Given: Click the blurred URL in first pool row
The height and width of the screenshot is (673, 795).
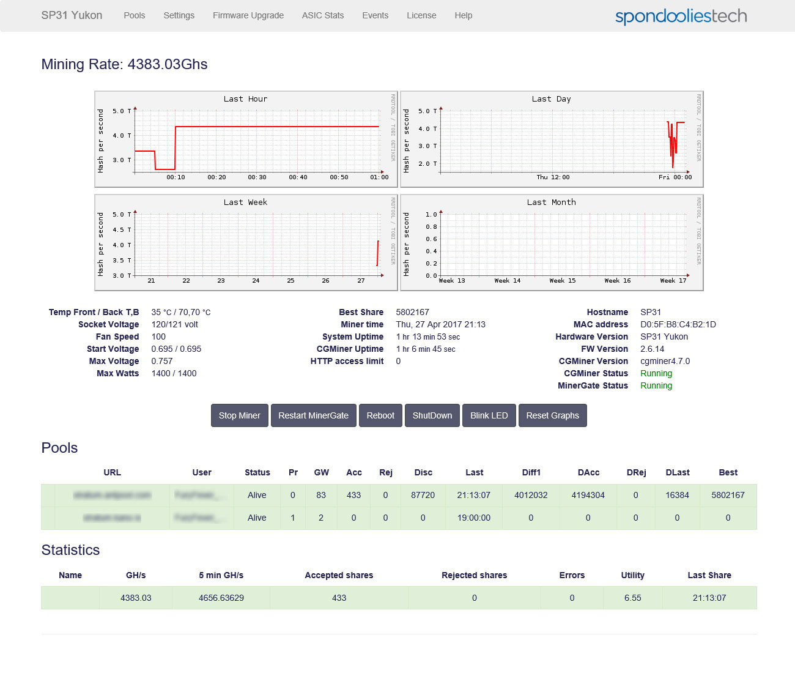Looking at the screenshot, I should click(112, 495).
